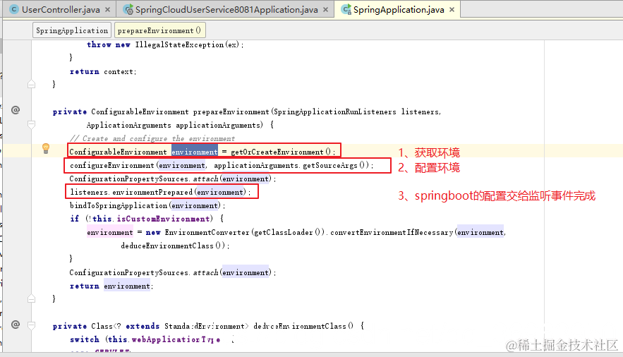623x357 pixels.
Task: Click first ConfigurationPropertySources.attach call
Action: click(x=171, y=178)
